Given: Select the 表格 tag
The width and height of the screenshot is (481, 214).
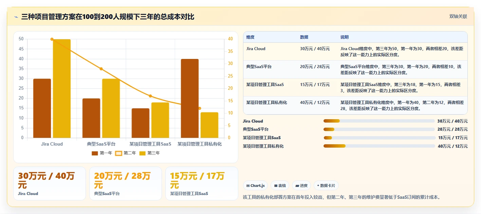Looking at the screenshot, I should [x=280, y=186].
